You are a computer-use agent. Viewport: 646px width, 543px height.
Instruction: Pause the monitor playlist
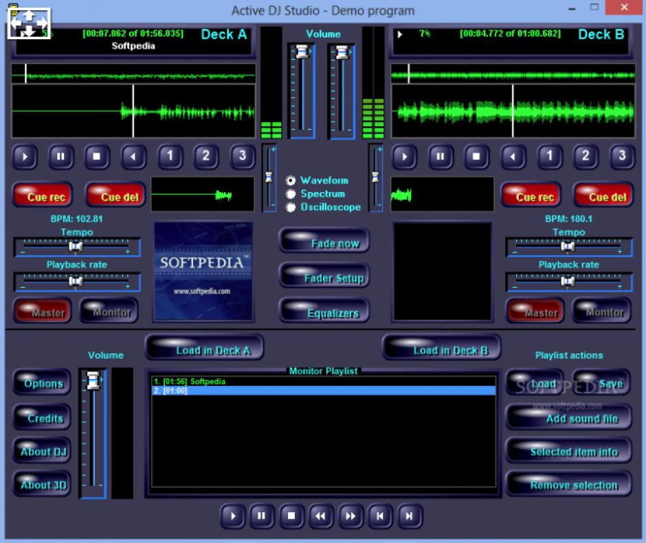tap(262, 516)
